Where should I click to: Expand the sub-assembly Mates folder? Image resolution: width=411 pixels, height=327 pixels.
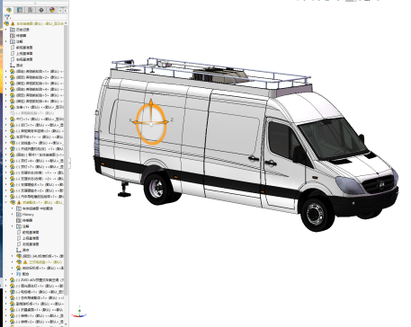click(13, 274)
